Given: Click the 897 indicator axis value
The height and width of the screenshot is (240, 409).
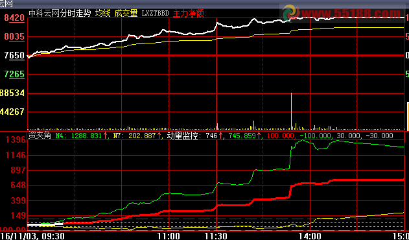Looking at the screenshot, I should (18, 171).
